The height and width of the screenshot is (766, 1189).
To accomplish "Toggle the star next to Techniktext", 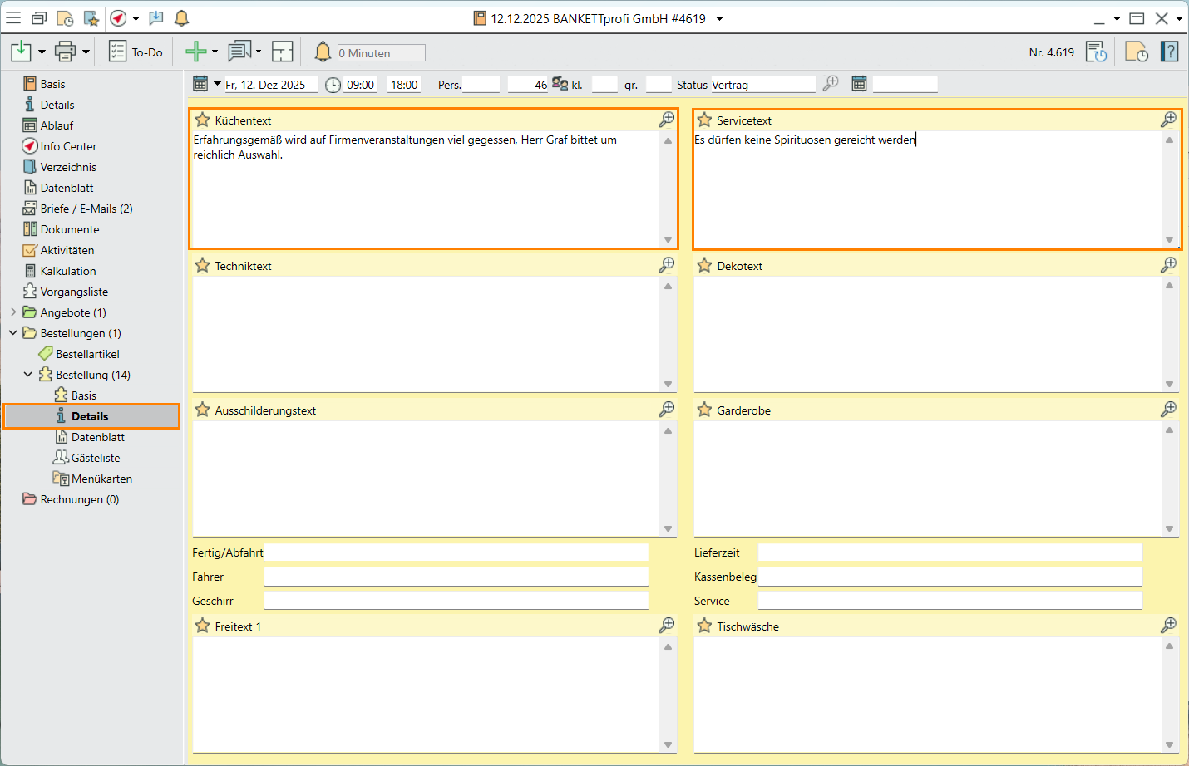I will click(x=202, y=265).
